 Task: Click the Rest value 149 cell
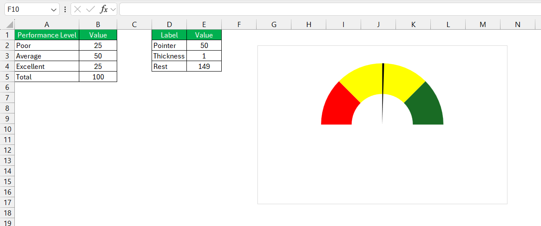click(x=204, y=66)
